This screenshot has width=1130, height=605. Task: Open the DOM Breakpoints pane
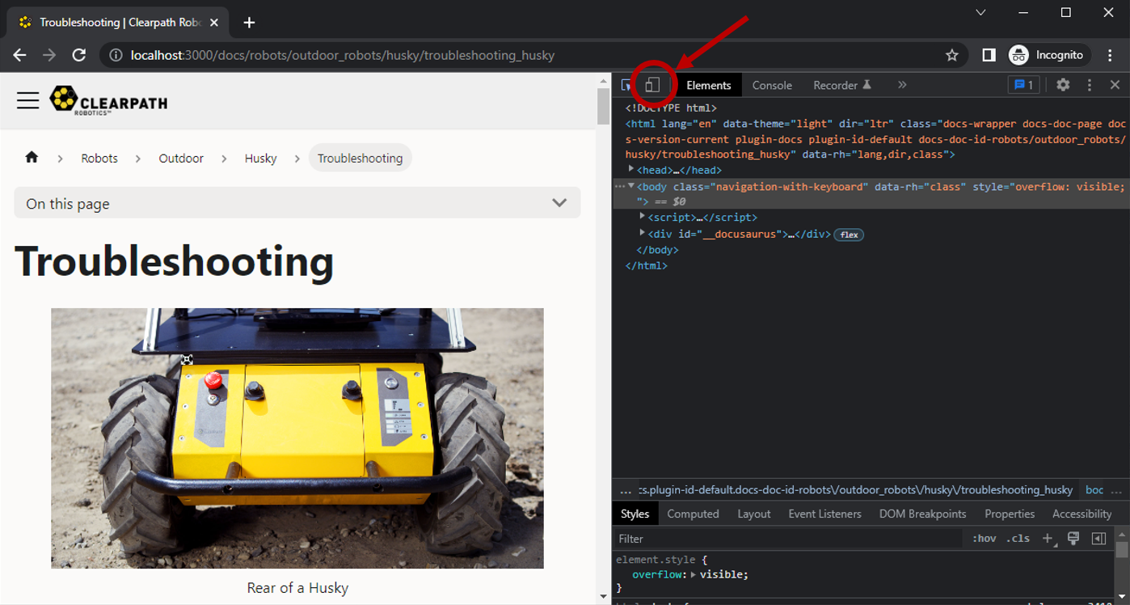point(922,514)
